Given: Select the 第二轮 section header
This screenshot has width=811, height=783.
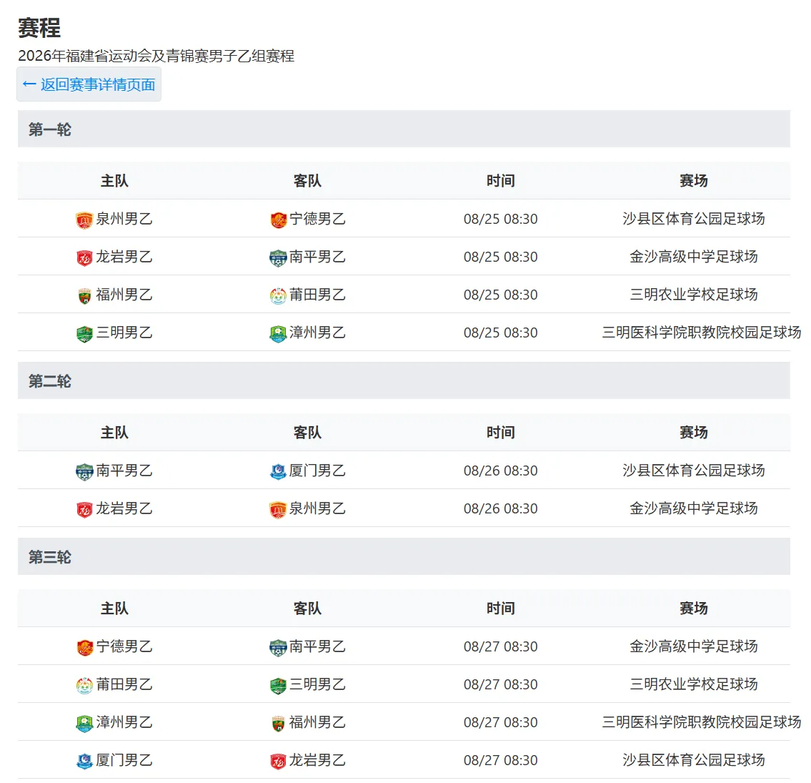Looking at the screenshot, I should click(404, 381).
